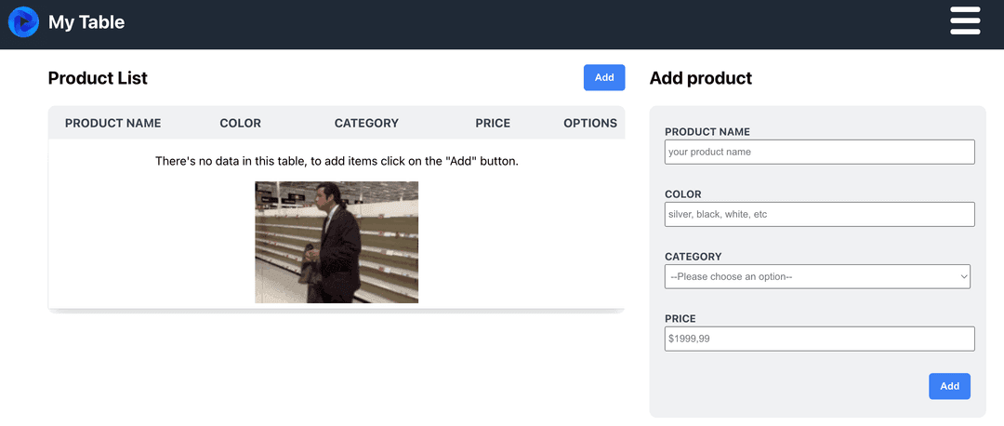Click the confused man GIF image
The width and height of the screenshot is (1004, 426).
(x=337, y=242)
